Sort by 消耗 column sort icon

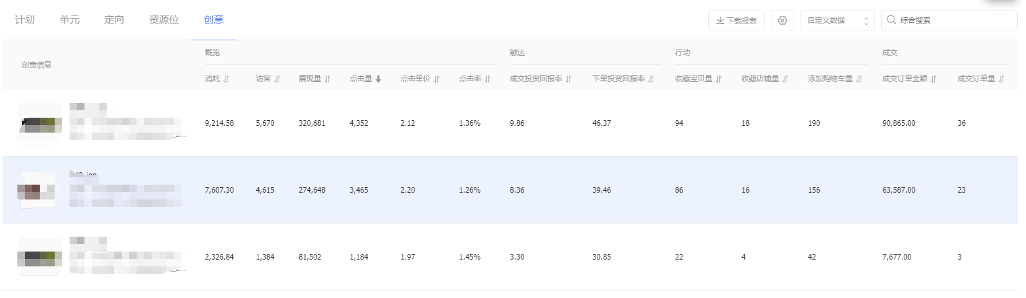pyautogui.click(x=226, y=79)
